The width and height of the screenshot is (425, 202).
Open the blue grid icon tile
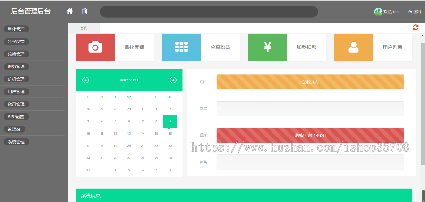[182, 48]
